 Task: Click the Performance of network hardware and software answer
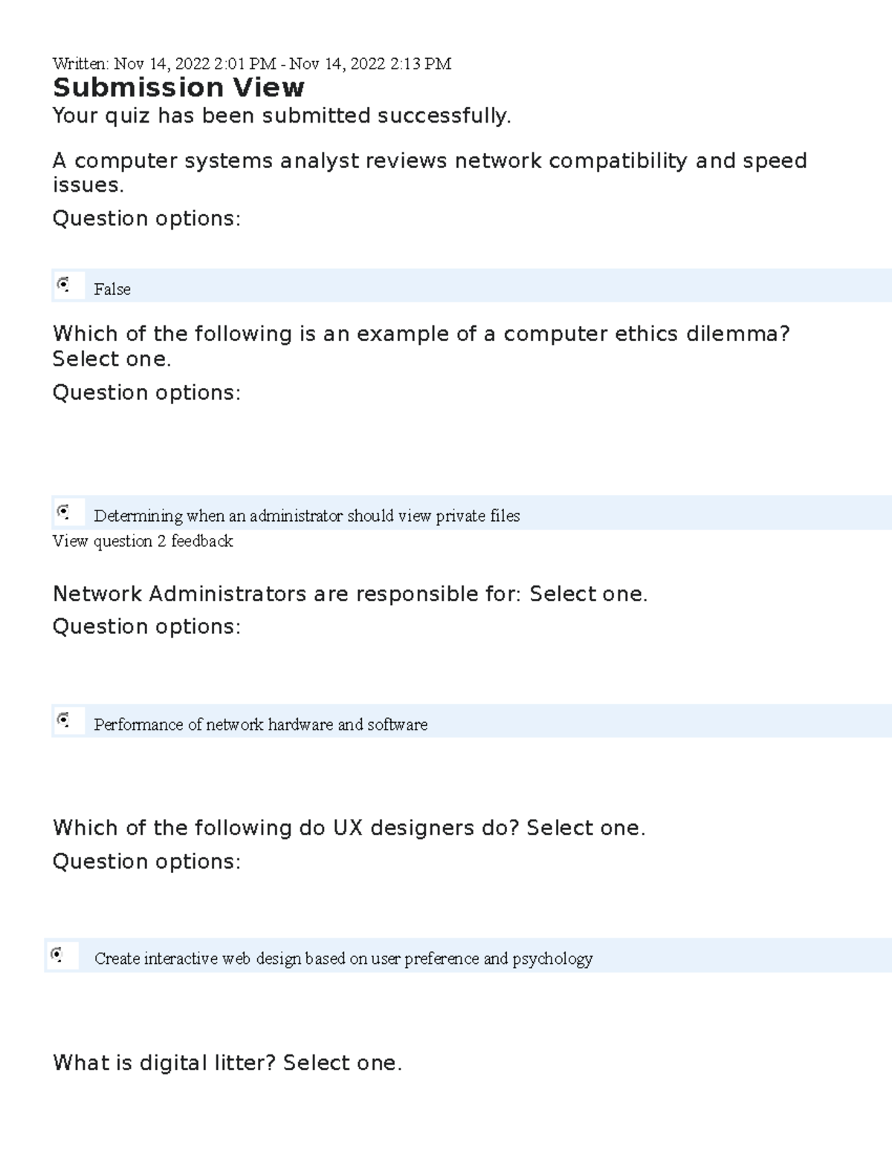(x=260, y=725)
